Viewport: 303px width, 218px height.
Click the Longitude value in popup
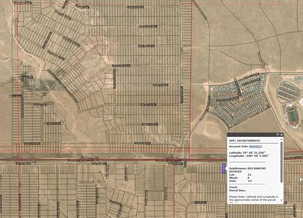(x=256, y=156)
